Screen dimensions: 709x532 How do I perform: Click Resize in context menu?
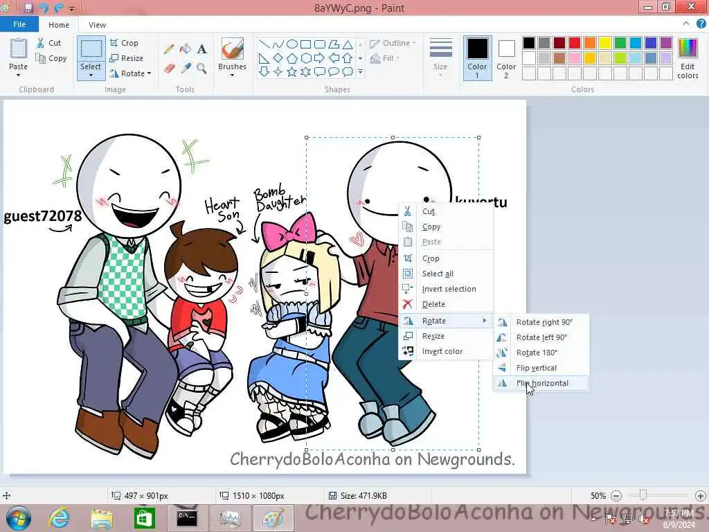click(x=446, y=336)
